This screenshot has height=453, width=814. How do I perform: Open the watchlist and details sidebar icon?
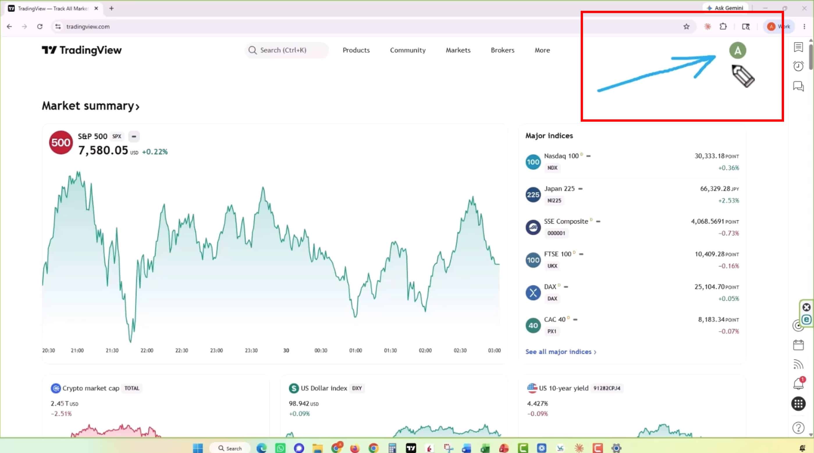click(x=799, y=47)
